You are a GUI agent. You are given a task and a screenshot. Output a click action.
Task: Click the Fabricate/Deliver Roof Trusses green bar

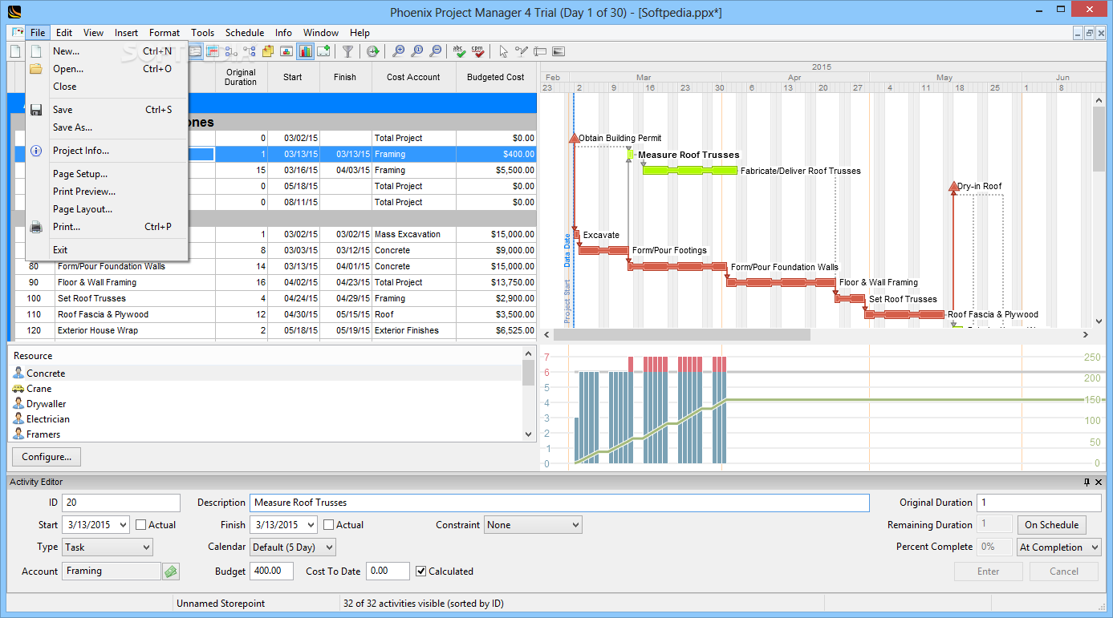tap(690, 171)
